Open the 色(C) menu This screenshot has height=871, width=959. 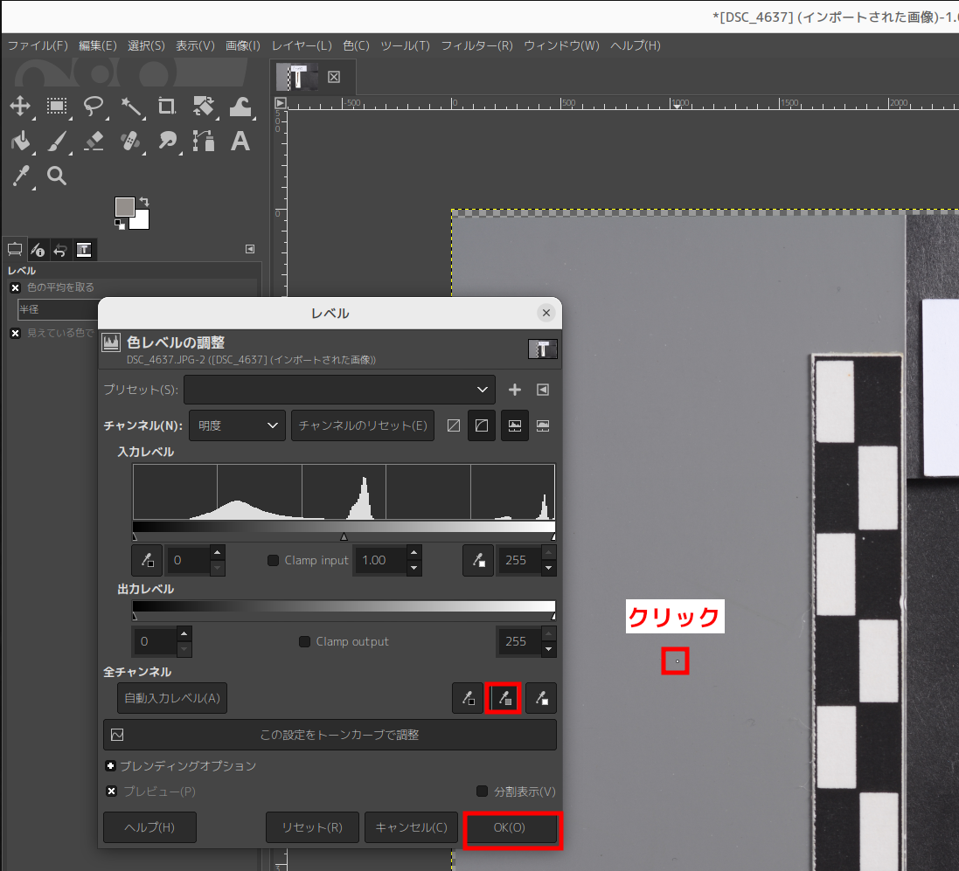point(356,45)
